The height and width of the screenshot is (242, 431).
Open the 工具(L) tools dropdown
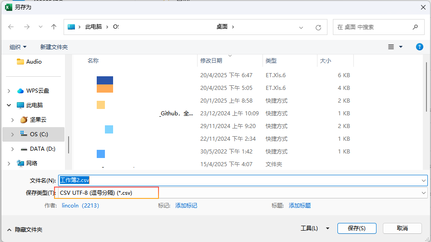coord(312,228)
